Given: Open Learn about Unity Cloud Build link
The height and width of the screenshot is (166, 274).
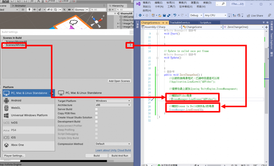Looking at the screenshot, I should pos(113,150).
